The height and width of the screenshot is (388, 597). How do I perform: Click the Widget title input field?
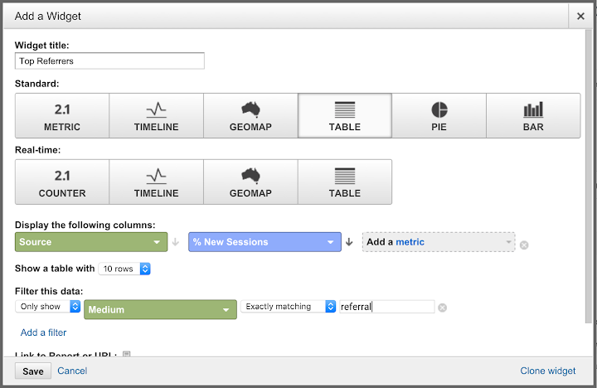click(x=109, y=61)
